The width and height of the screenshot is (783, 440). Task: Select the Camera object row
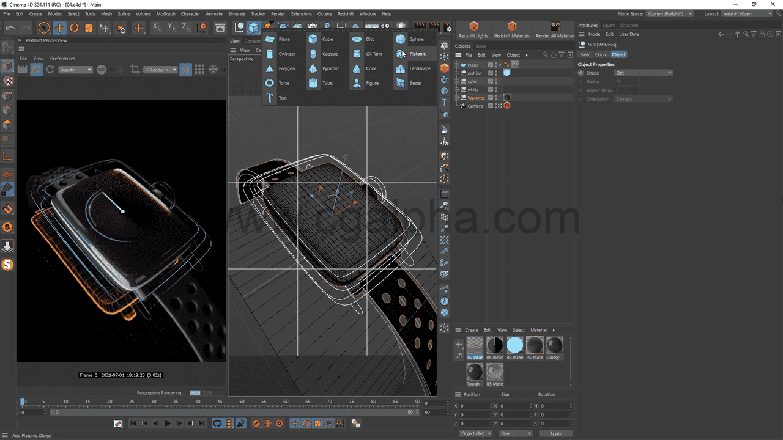pyautogui.click(x=475, y=106)
